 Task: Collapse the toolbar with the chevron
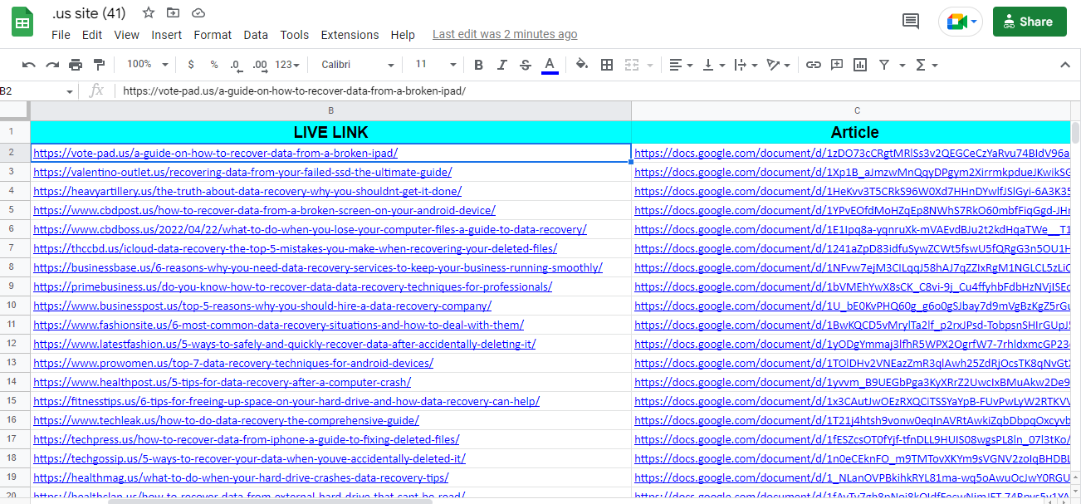1065,64
